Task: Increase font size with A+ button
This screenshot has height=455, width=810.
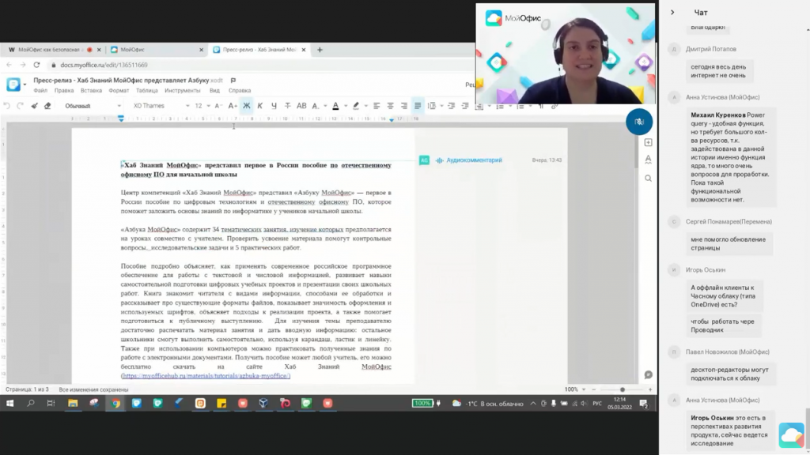Action: point(233,106)
